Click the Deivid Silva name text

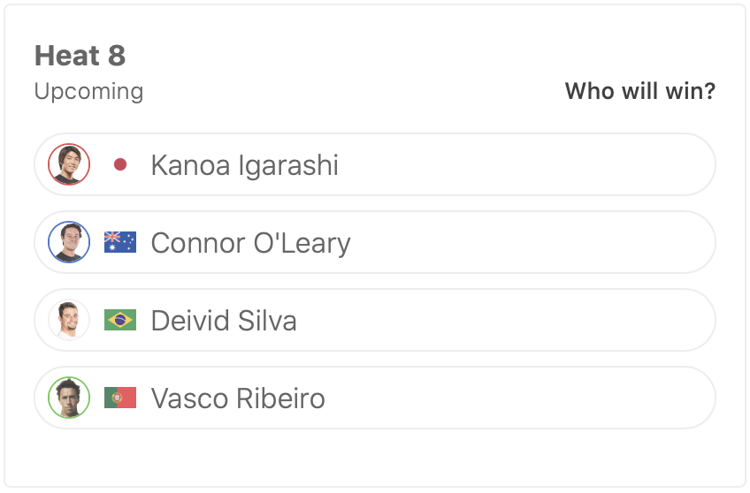click(x=224, y=321)
